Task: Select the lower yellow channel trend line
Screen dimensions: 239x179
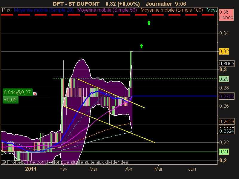Action: [109, 124]
